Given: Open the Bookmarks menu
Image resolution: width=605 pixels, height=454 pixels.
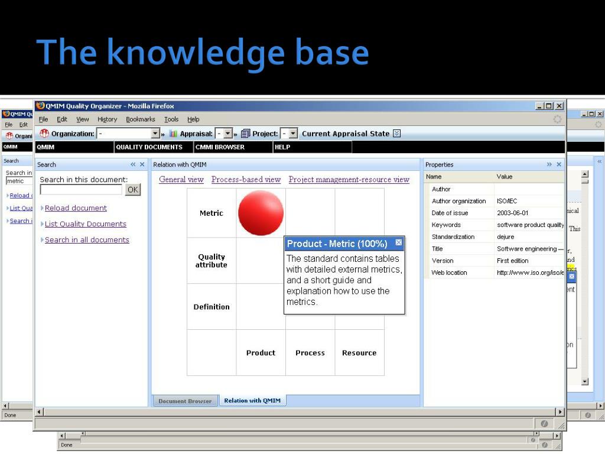Looking at the screenshot, I should [x=141, y=119].
